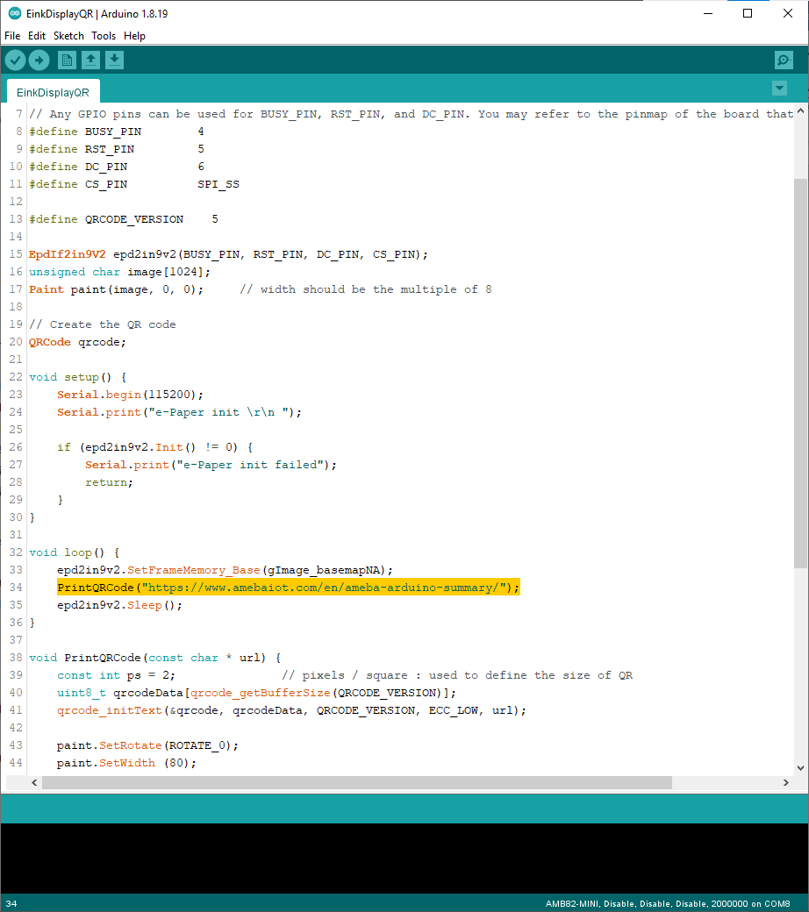The image size is (809, 912).
Task: Click the Verify sketch checkmark icon
Action: 16,60
